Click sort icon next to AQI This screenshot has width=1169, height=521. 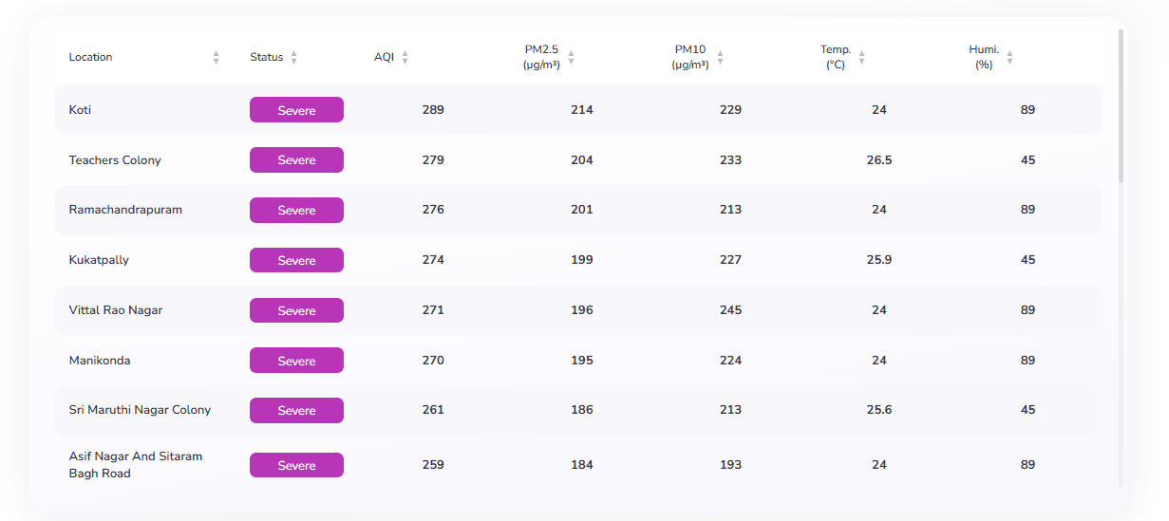point(405,58)
